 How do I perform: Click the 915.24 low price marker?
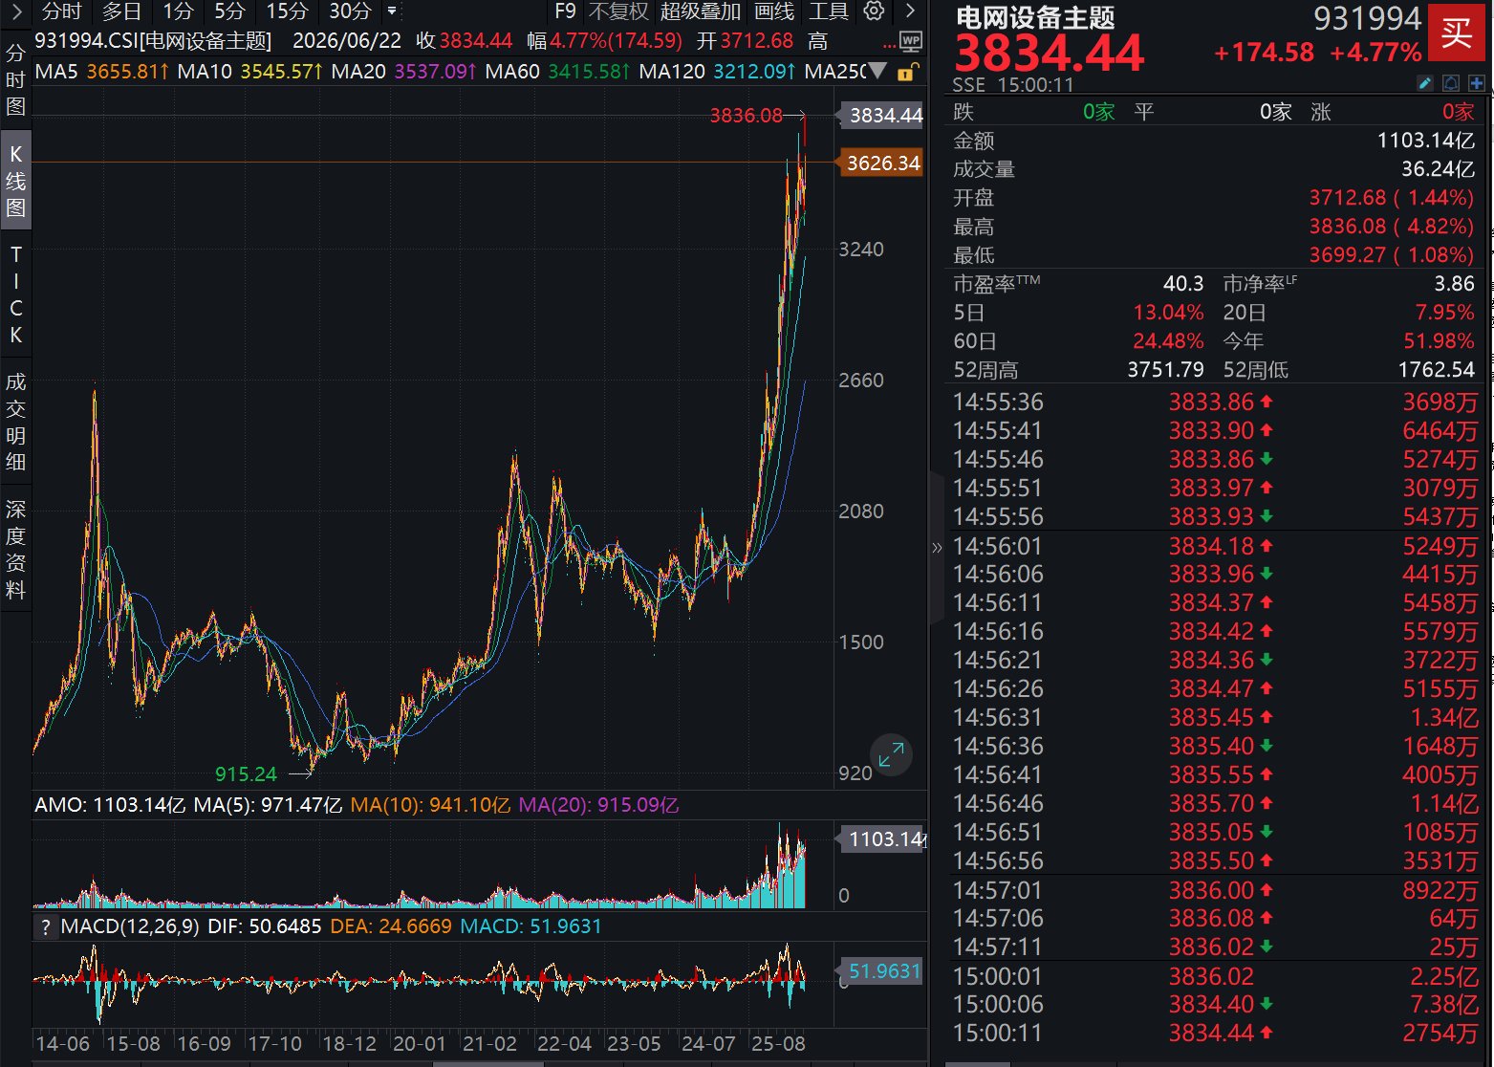click(246, 774)
